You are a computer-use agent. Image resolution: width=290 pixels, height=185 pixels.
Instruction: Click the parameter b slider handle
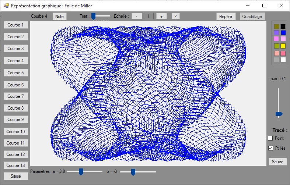click(x=133, y=171)
